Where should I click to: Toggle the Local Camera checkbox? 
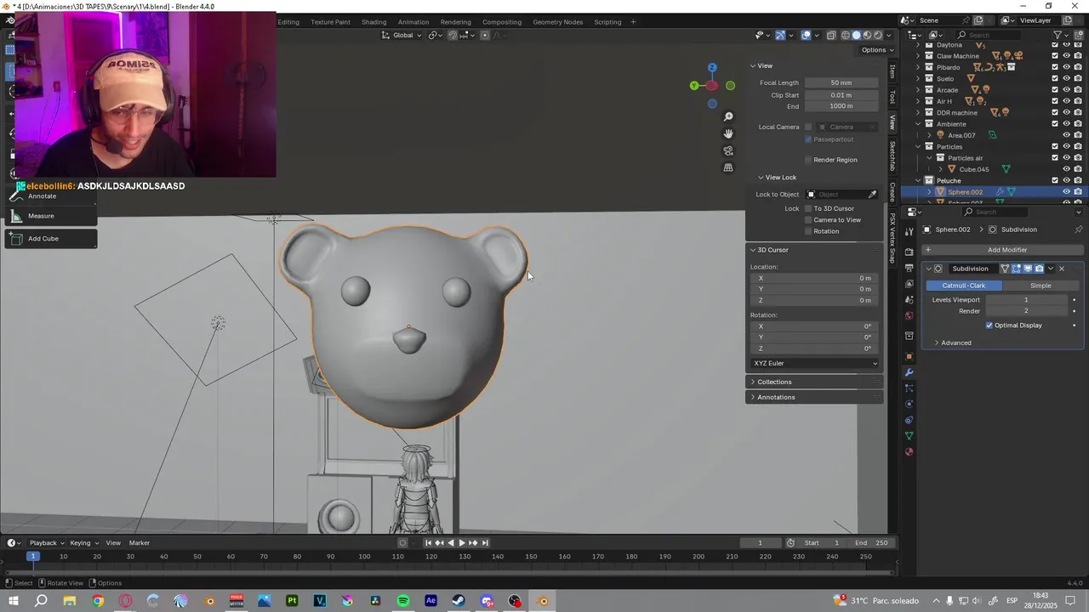click(x=808, y=127)
